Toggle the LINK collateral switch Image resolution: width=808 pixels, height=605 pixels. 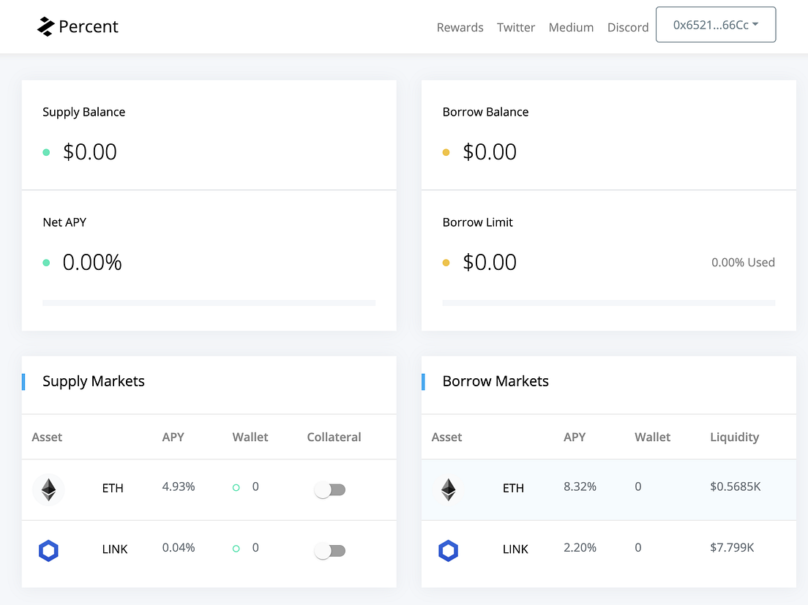tap(330, 551)
